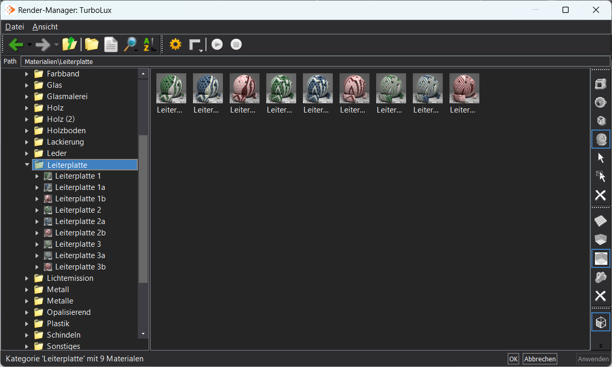This screenshot has width=612, height=367.
Task: Select Leiterplatte 3 in the tree
Action: [78, 244]
